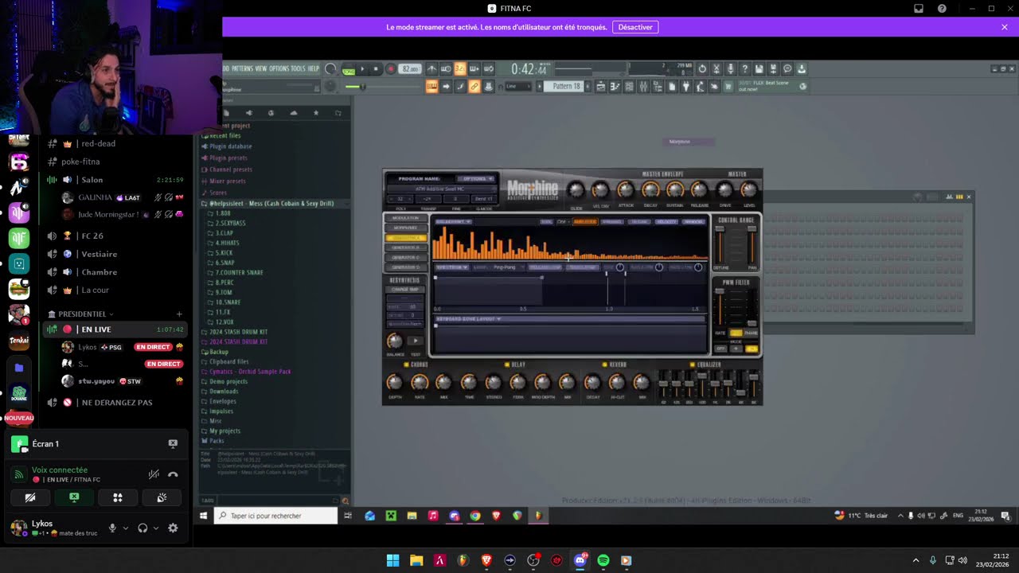Toggle the Morphine DELAY effect
The width and height of the screenshot is (1019, 573).
pyautogui.click(x=506, y=364)
